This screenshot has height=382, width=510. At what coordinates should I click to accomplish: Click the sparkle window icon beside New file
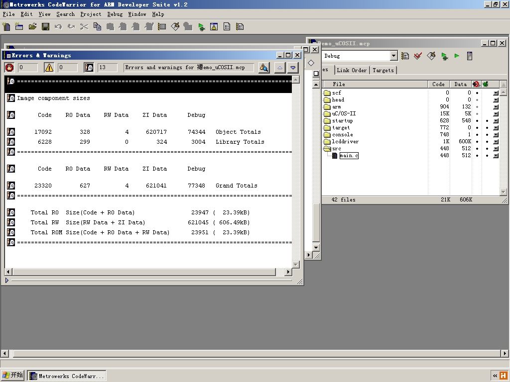coord(19,26)
